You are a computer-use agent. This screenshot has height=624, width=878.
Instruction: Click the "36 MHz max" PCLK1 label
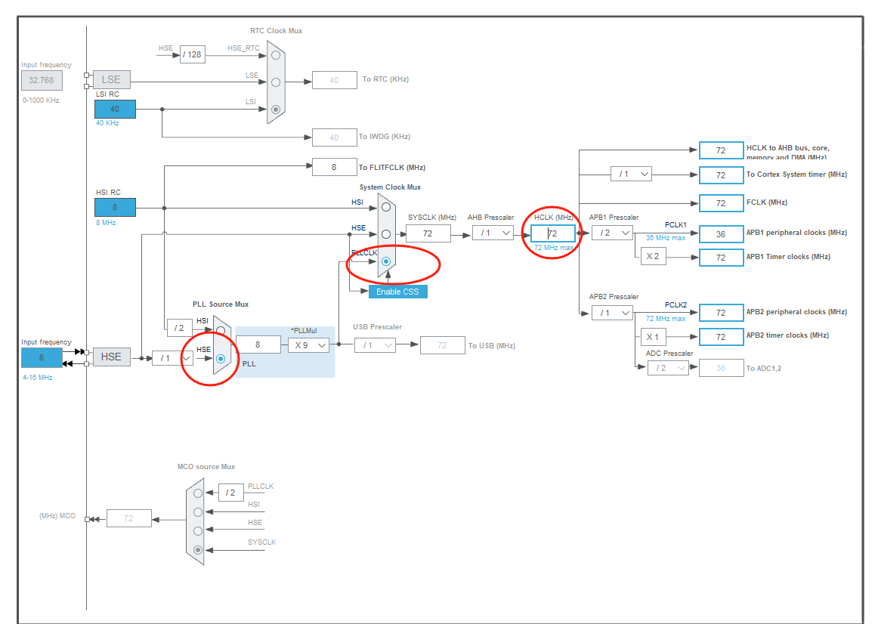coord(666,238)
